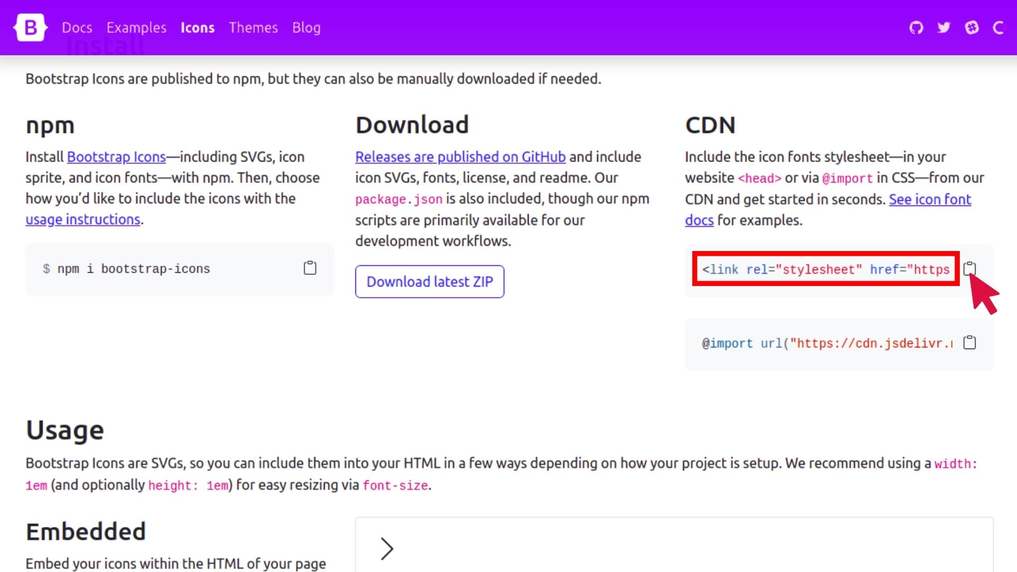Click the link rel="stylesheet" code text

(826, 270)
